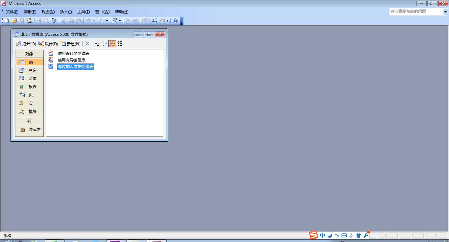Click the Sogou S input method icon

[314, 235]
